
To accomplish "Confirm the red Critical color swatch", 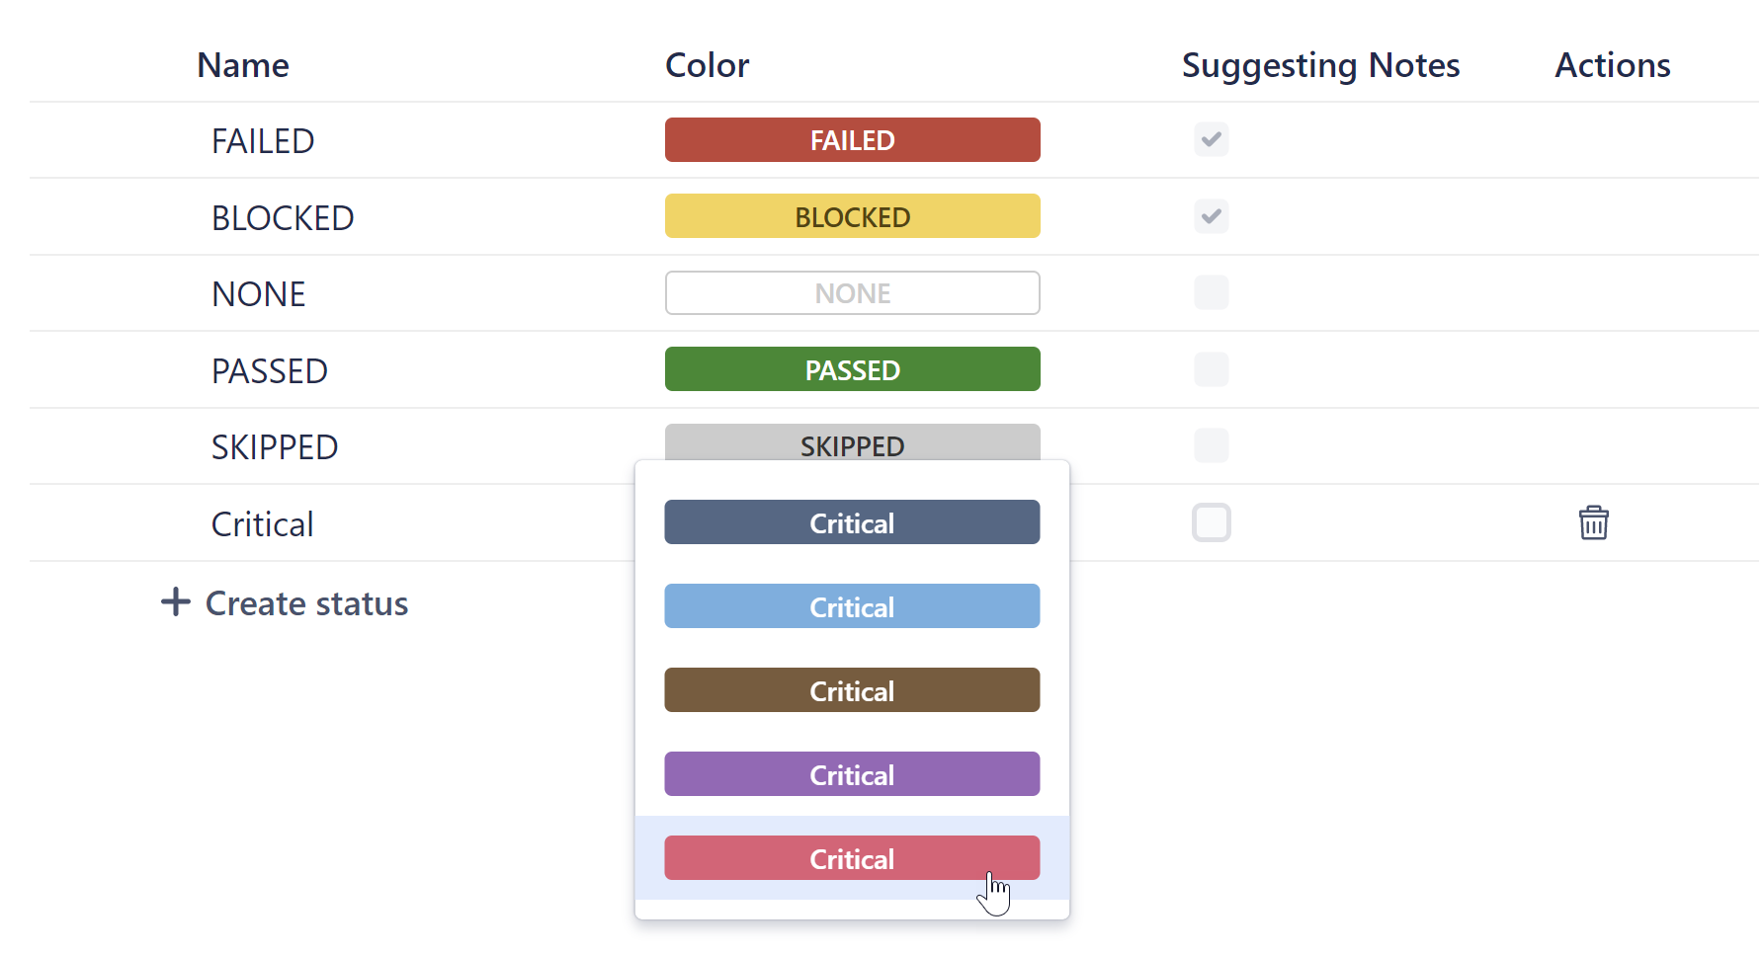I will (x=852, y=857).
